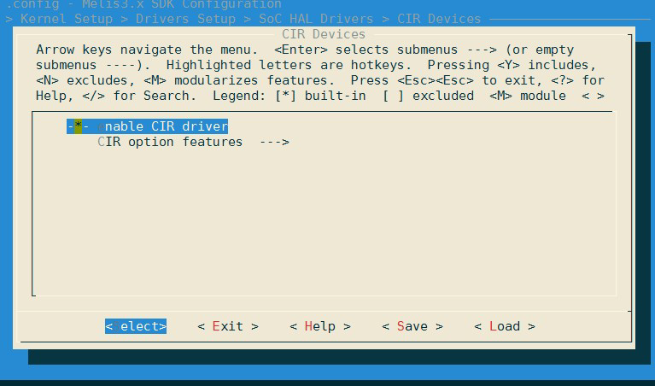Click the [ ] excluded legend symbol
Screen dimensions: 655x386
[393, 96]
